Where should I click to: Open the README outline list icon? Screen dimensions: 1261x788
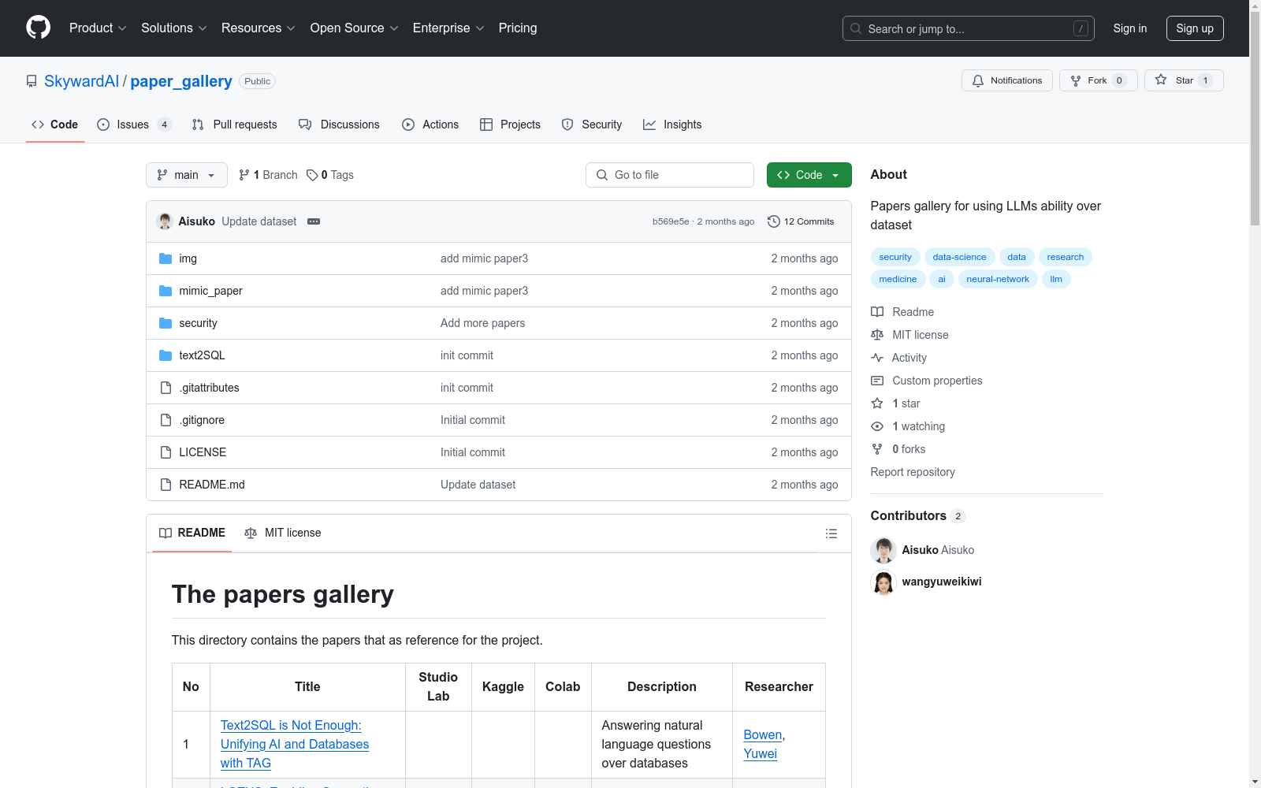point(831,533)
